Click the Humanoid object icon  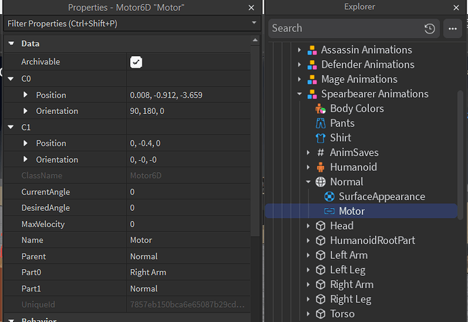(x=321, y=167)
